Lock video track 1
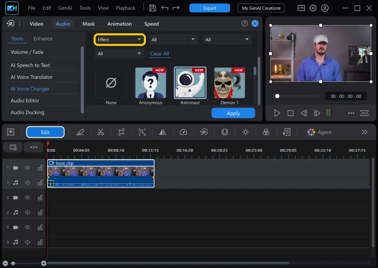The height and width of the screenshot is (268, 378). [x=40, y=168]
